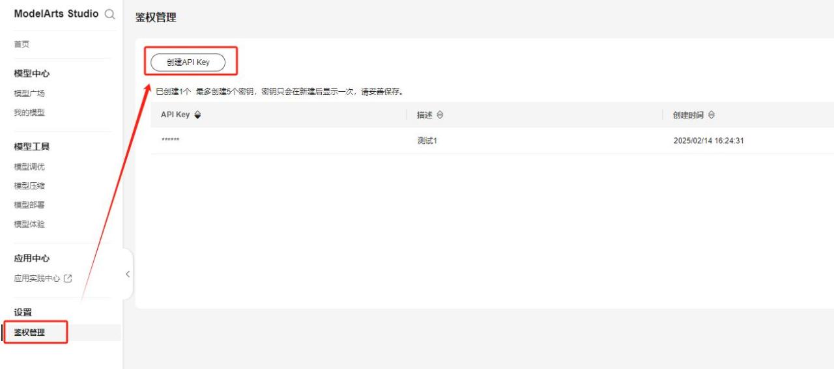Select 模型调优 in sidebar
This screenshot has height=369, width=834.
pos(29,167)
